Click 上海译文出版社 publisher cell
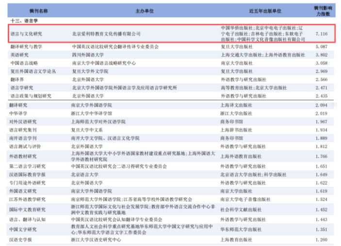 [236, 105]
